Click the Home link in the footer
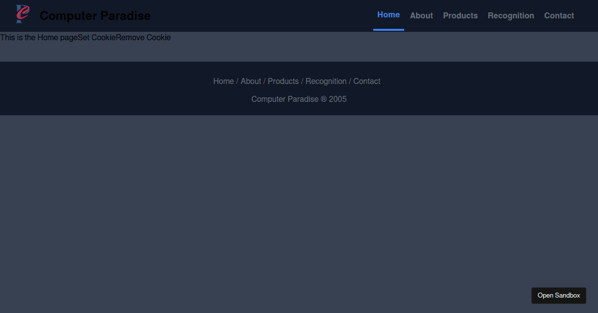Image resolution: width=598 pixels, height=313 pixels. 223,81
